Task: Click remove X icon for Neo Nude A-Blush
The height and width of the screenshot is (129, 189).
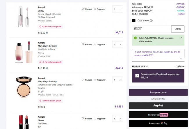Action: tap(95, 45)
